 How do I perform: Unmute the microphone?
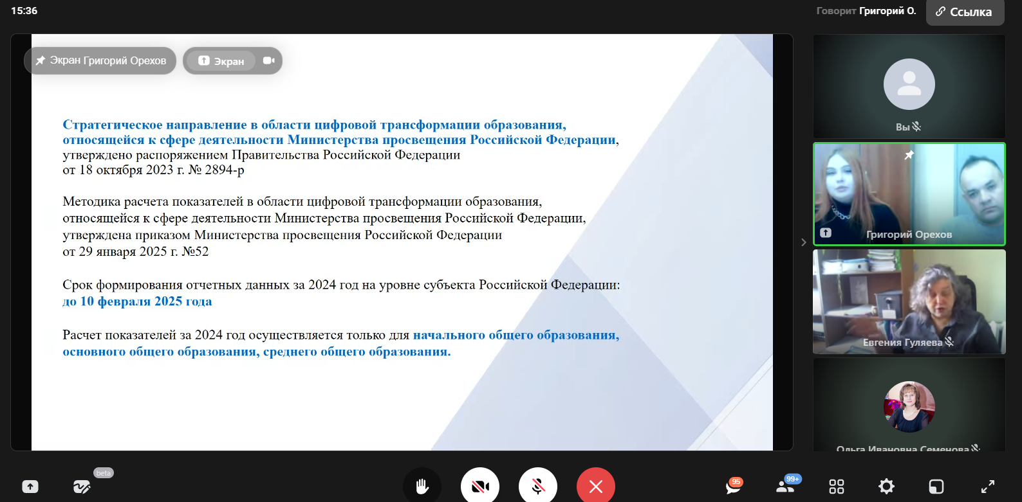tap(538, 487)
